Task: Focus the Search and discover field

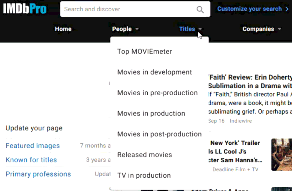Action: tap(135, 9)
